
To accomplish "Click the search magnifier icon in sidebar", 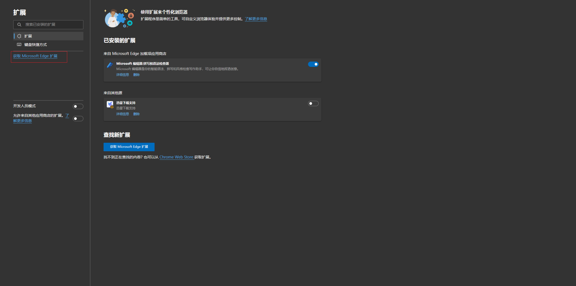I will coord(19,25).
